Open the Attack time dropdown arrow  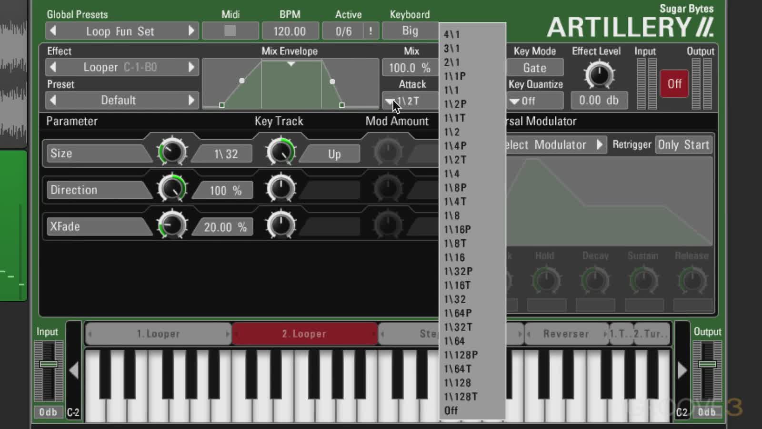[x=389, y=101]
